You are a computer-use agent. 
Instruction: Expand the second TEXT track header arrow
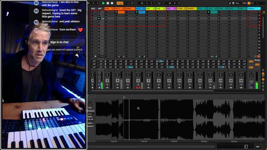pos(216,8)
